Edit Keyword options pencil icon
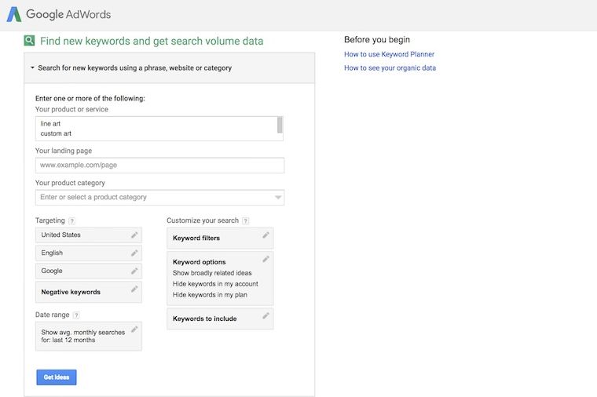The width and height of the screenshot is (597, 397). pos(266,259)
